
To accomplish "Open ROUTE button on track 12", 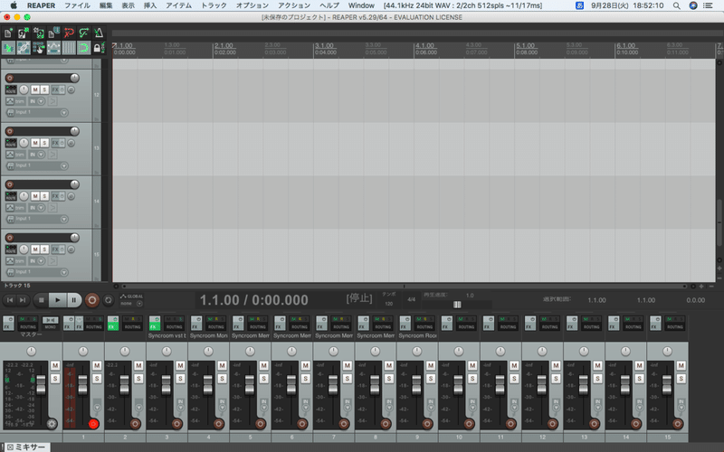I will point(11,89).
